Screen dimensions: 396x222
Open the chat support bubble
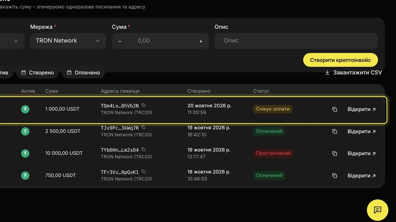pos(377,210)
